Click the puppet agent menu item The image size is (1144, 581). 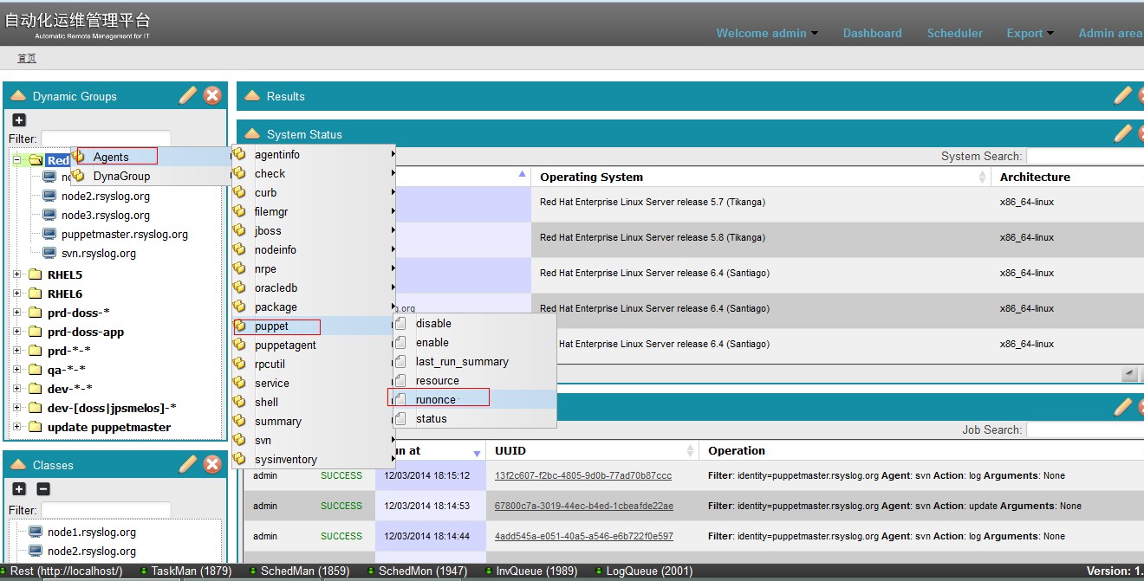[313, 326]
